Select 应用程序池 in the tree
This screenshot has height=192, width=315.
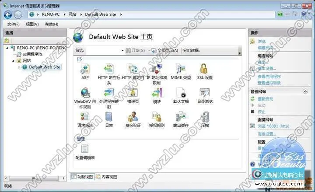coord(32,54)
